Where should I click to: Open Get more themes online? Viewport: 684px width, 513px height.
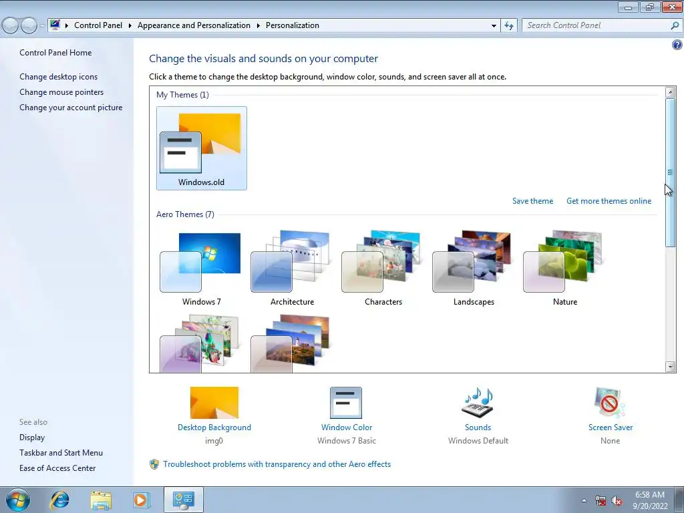point(609,201)
